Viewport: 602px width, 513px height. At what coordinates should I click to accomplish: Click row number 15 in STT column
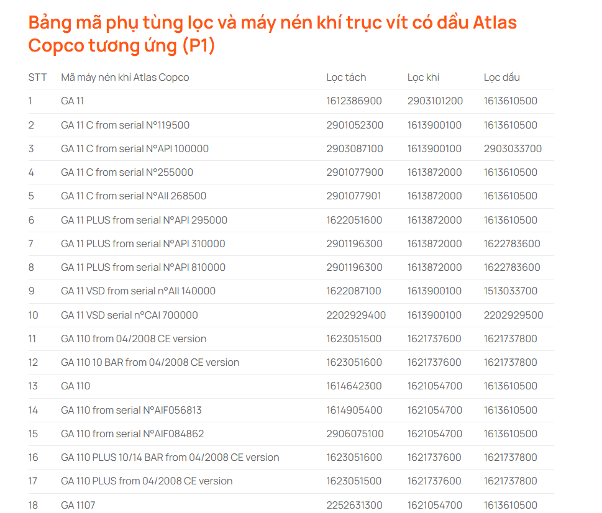coord(33,434)
